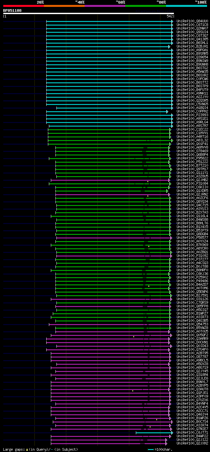Choose the UniRef100_A9S7M7 hit name
The image size is (210, 452).
point(192,126)
